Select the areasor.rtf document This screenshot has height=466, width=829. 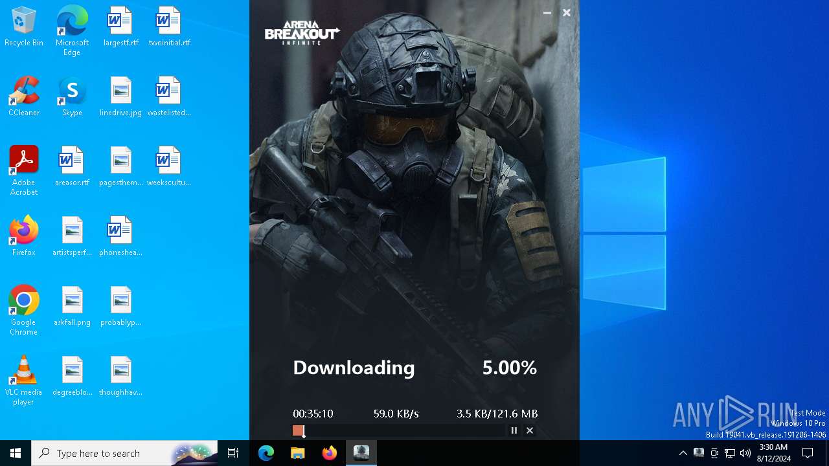pos(72,167)
